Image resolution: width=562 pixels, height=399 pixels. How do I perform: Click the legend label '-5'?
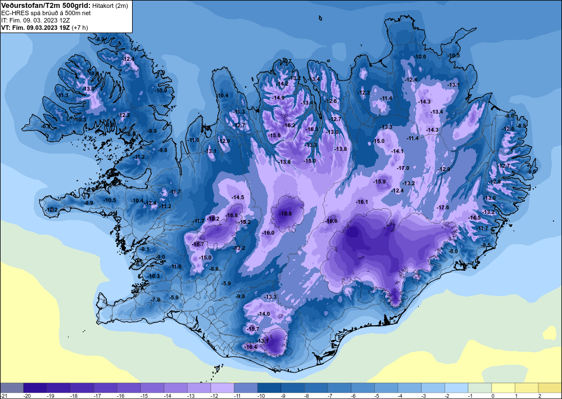click(375, 396)
